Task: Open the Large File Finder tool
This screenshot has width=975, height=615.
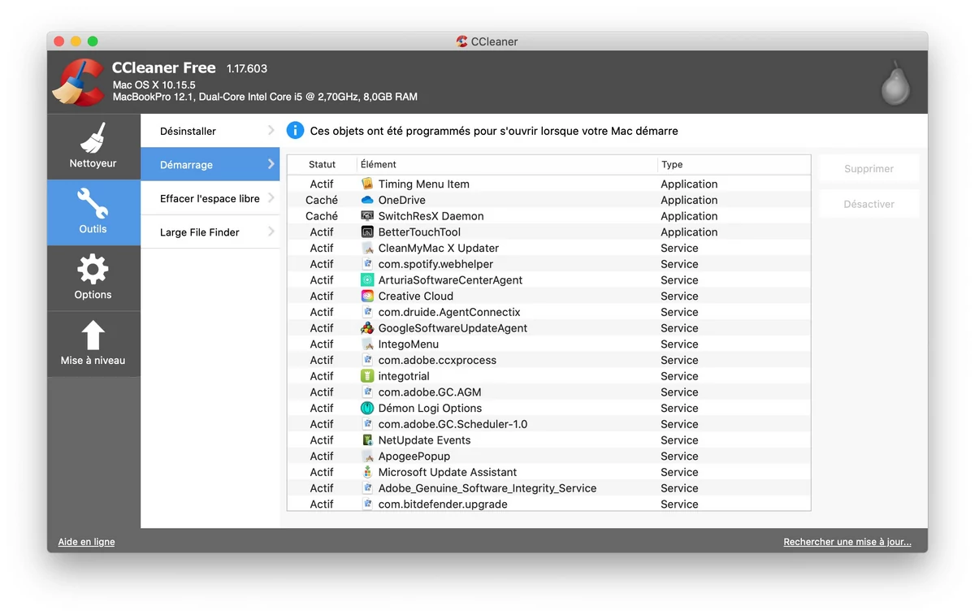Action: point(210,232)
